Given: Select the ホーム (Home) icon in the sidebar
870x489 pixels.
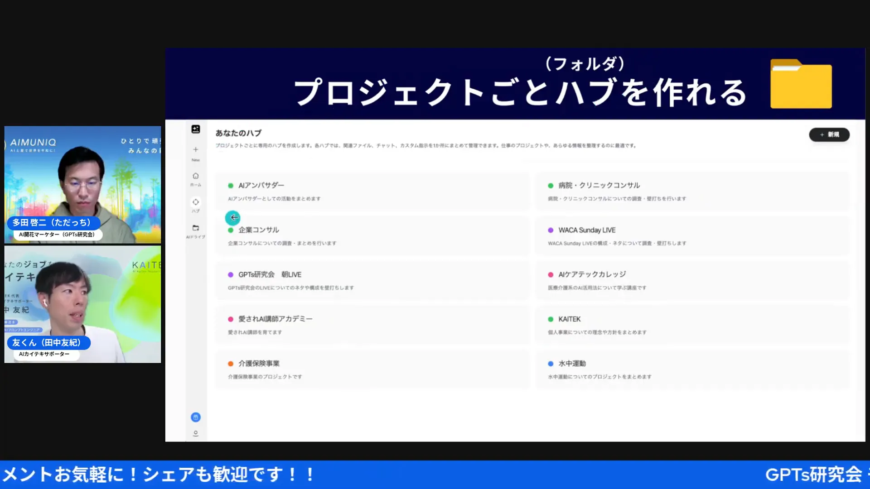Looking at the screenshot, I should (x=195, y=176).
